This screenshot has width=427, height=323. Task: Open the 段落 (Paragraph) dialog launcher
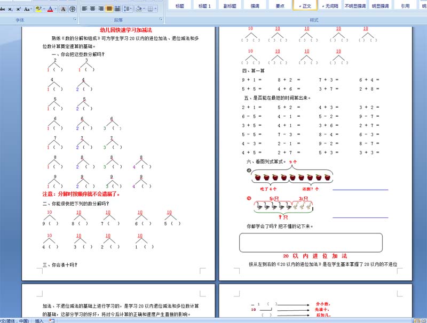pos(161,20)
